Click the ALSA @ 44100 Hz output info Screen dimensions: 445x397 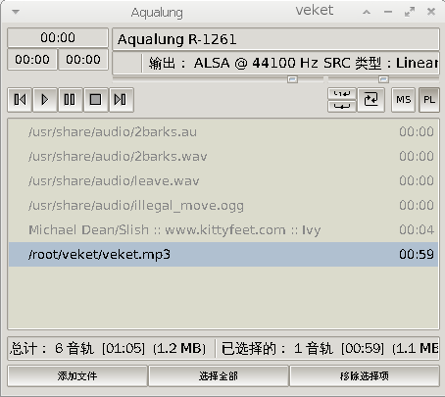pos(293,63)
